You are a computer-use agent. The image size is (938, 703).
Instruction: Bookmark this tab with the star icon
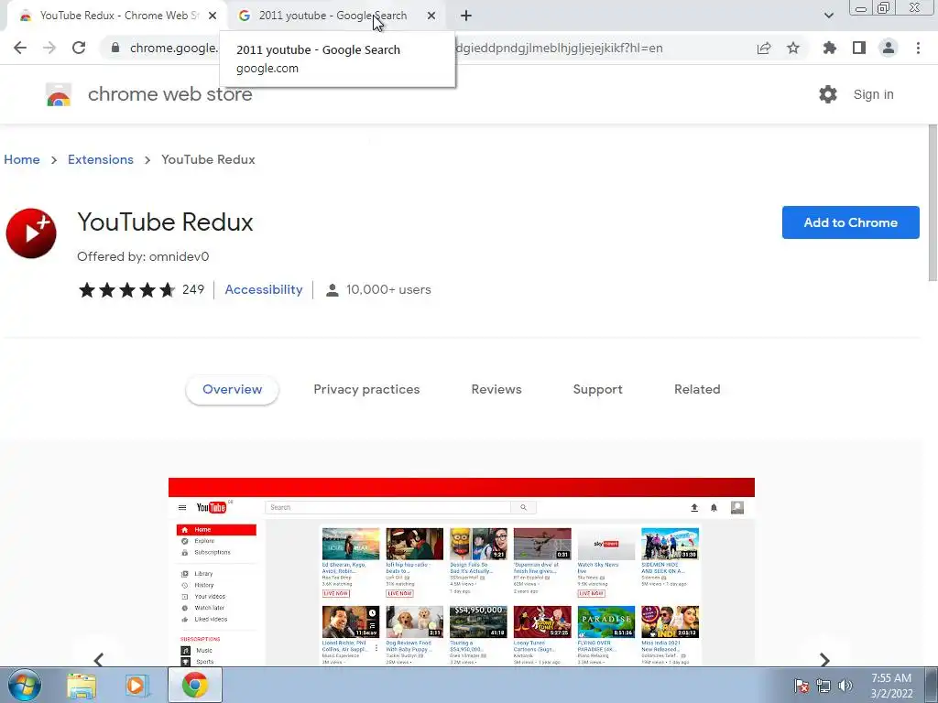click(793, 48)
